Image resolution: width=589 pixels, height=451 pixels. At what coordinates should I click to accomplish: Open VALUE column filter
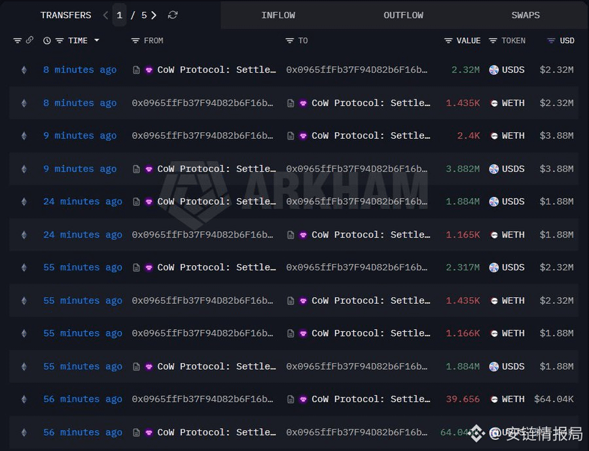click(x=448, y=41)
